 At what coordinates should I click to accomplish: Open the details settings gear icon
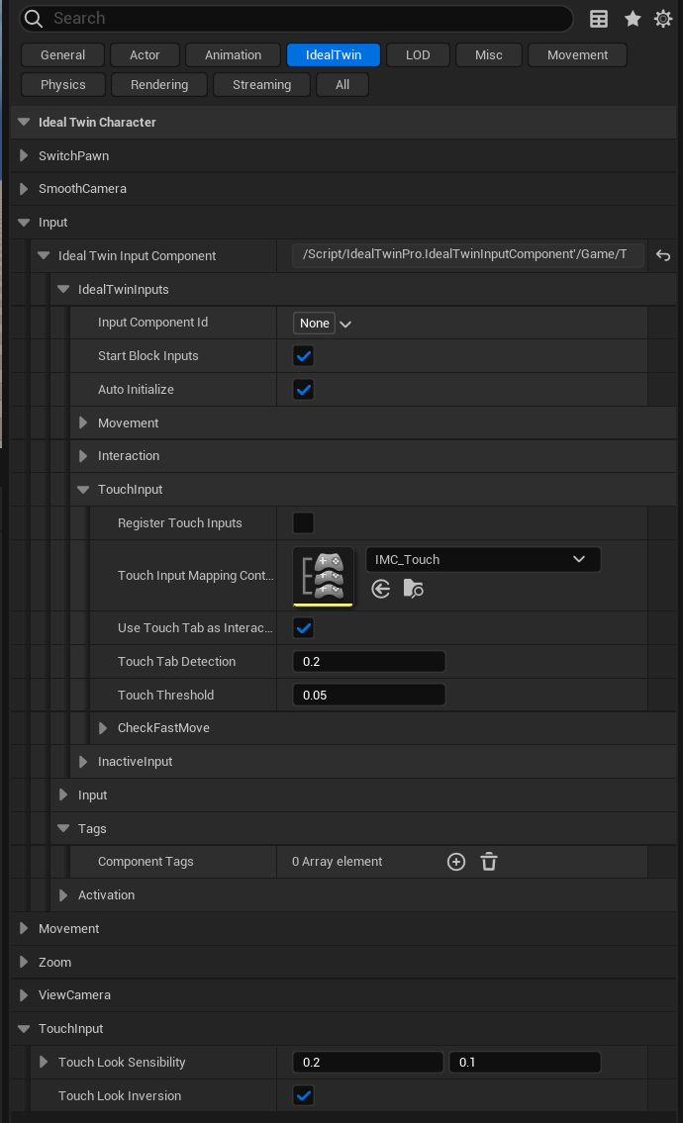click(x=663, y=19)
